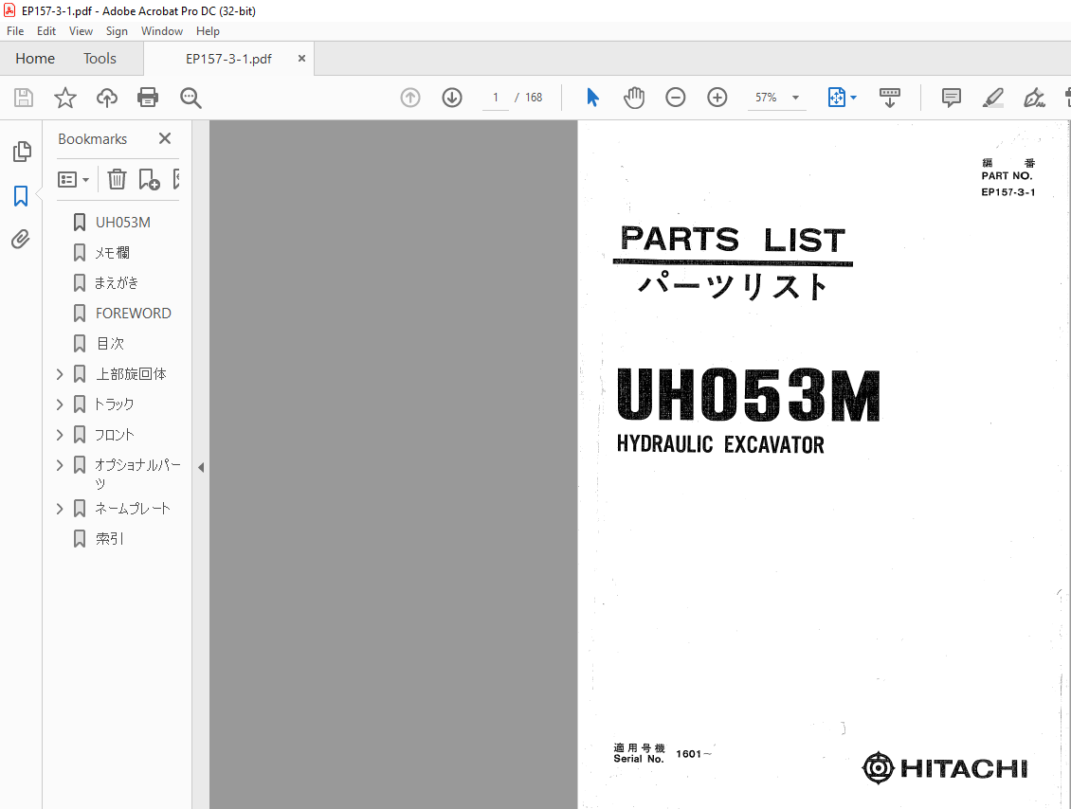Open the scrolling mode tool icon
Viewport: 1071px width, 809px height.
[x=889, y=98]
